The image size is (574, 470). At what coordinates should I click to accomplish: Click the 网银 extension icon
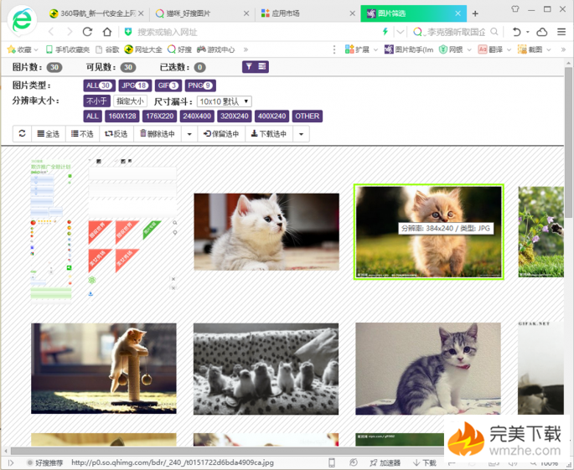pos(451,49)
